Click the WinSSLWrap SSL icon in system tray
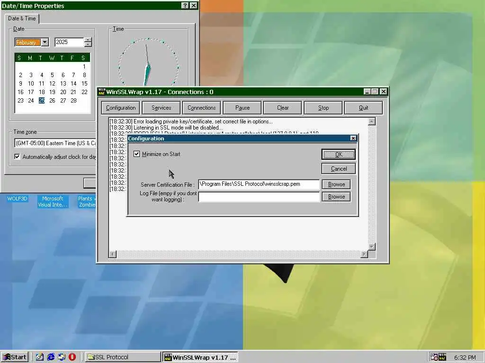485x363 pixels. coord(442,357)
